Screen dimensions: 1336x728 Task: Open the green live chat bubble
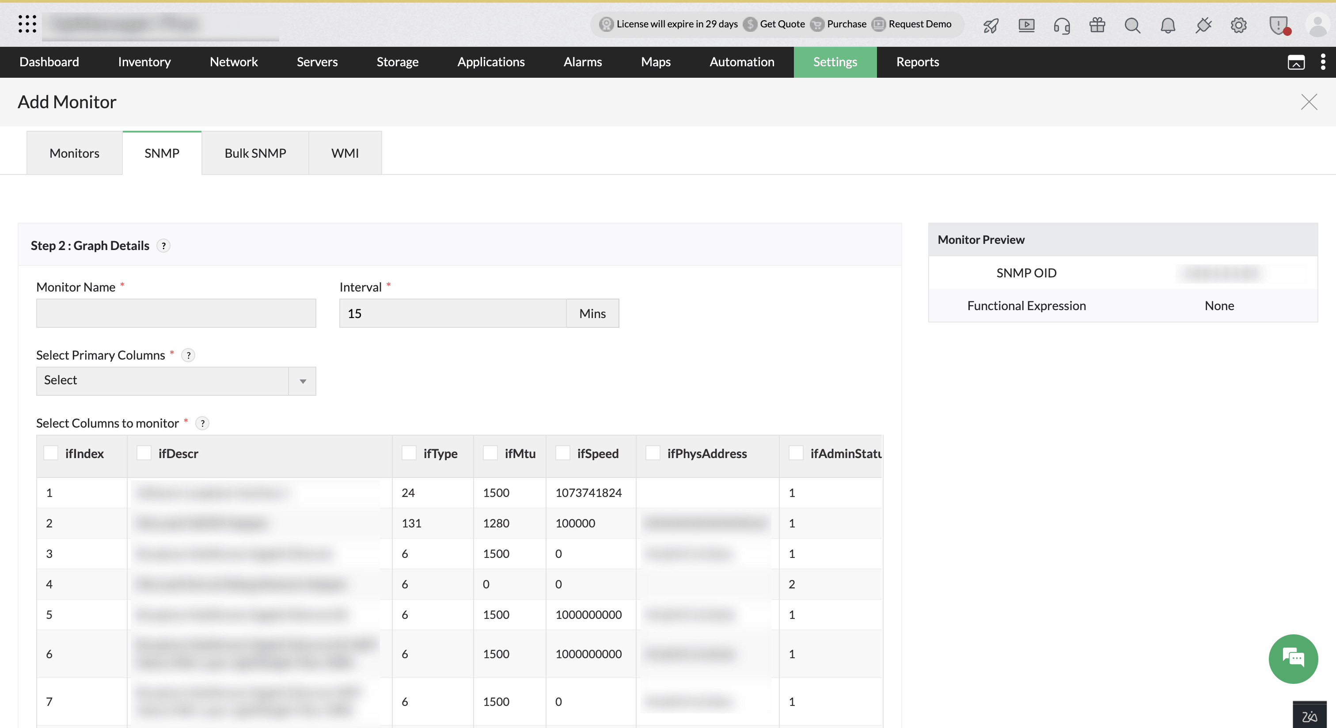(1293, 659)
